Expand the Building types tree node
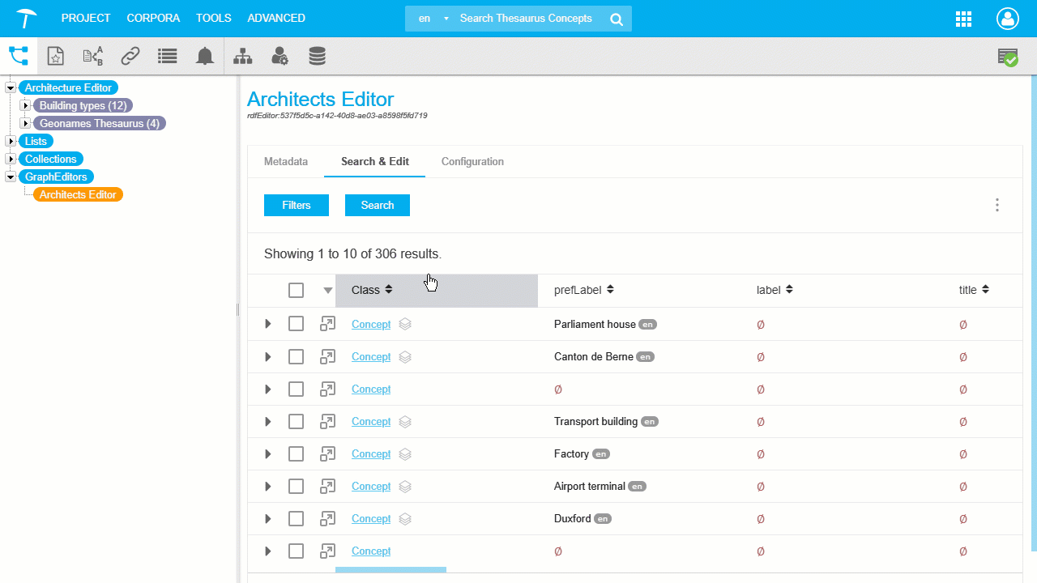 25,105
